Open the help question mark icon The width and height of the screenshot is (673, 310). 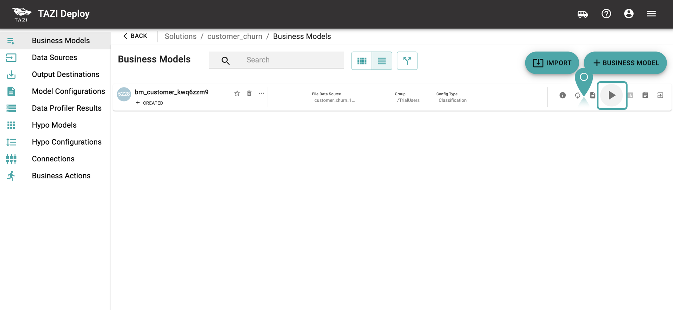click(x=606, y=14)
